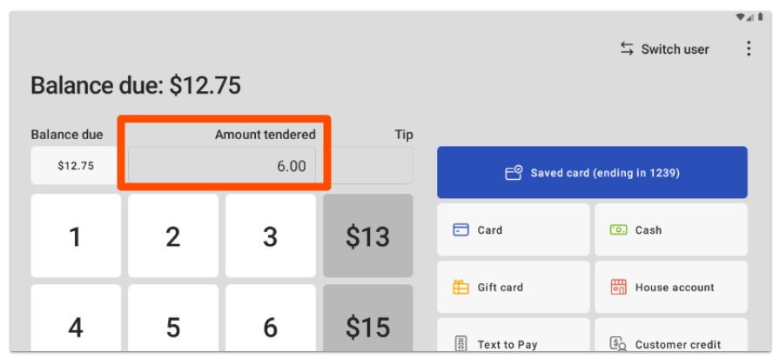Click the Customer credit icon
This screenshot has width=780, height=358.
click(618, 344)
